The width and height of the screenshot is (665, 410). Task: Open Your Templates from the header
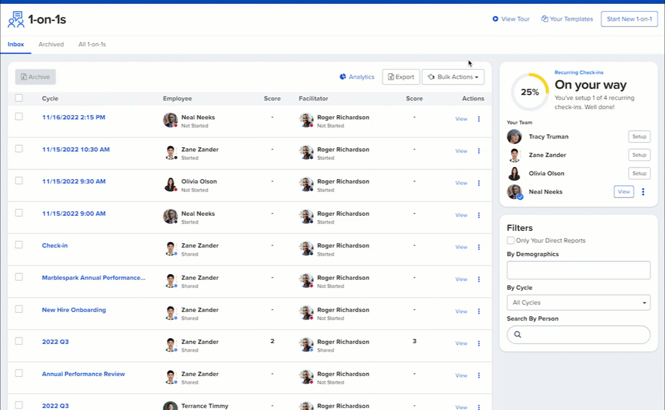coord(567,19)
